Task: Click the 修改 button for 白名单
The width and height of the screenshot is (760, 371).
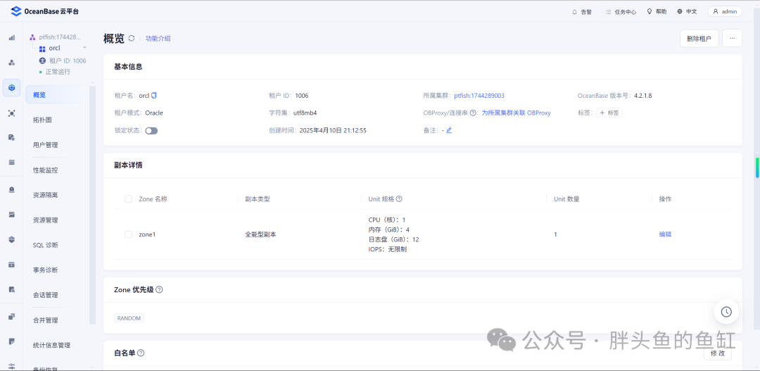Action: (717, 353)
